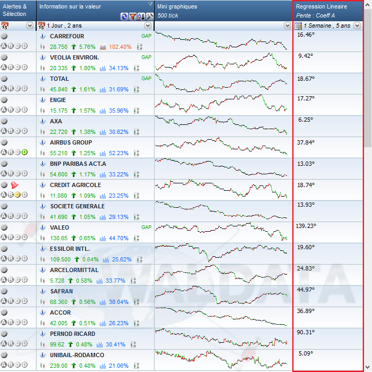Image resolution: width=372 pixels, height=372 pixels.
Task: Click the A-Z sort icon
Action: pos(141,16)
